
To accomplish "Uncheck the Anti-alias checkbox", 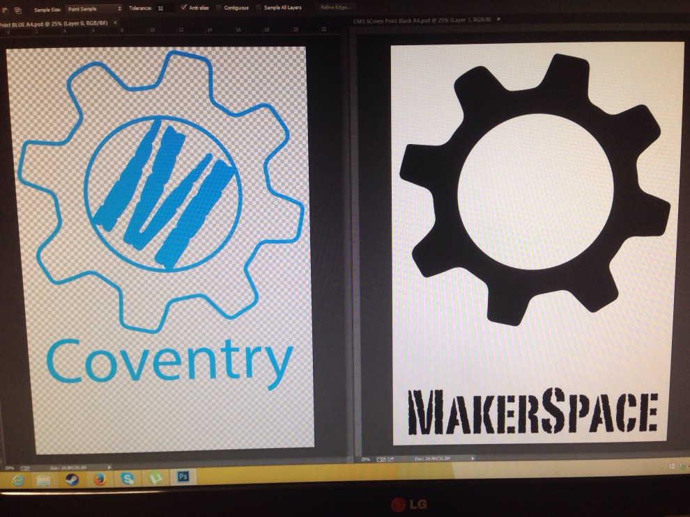I will (x=184, y=8).
